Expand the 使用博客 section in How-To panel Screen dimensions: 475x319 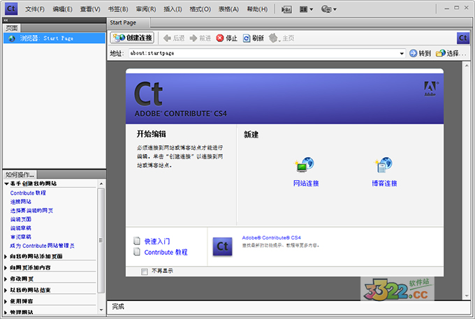point(6,301)
